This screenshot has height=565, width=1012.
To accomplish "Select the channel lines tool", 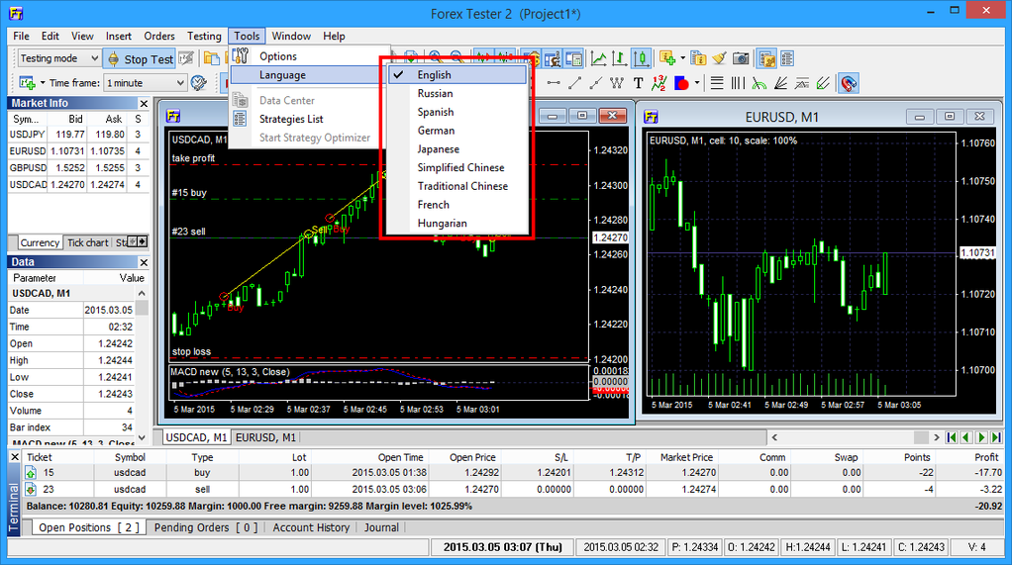I will point(802,83).
